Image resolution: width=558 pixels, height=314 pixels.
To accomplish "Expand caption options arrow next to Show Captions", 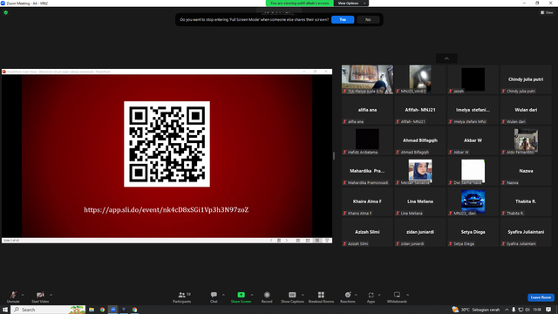I will pyautogui.click(x=303, y=295).
